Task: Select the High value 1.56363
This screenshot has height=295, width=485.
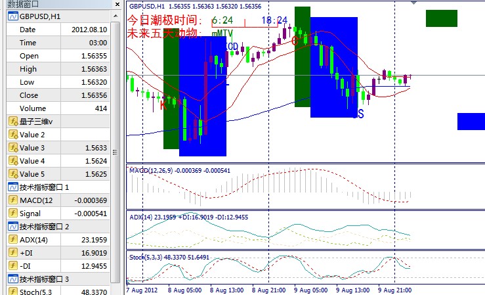Action: [x=94, y=69]
